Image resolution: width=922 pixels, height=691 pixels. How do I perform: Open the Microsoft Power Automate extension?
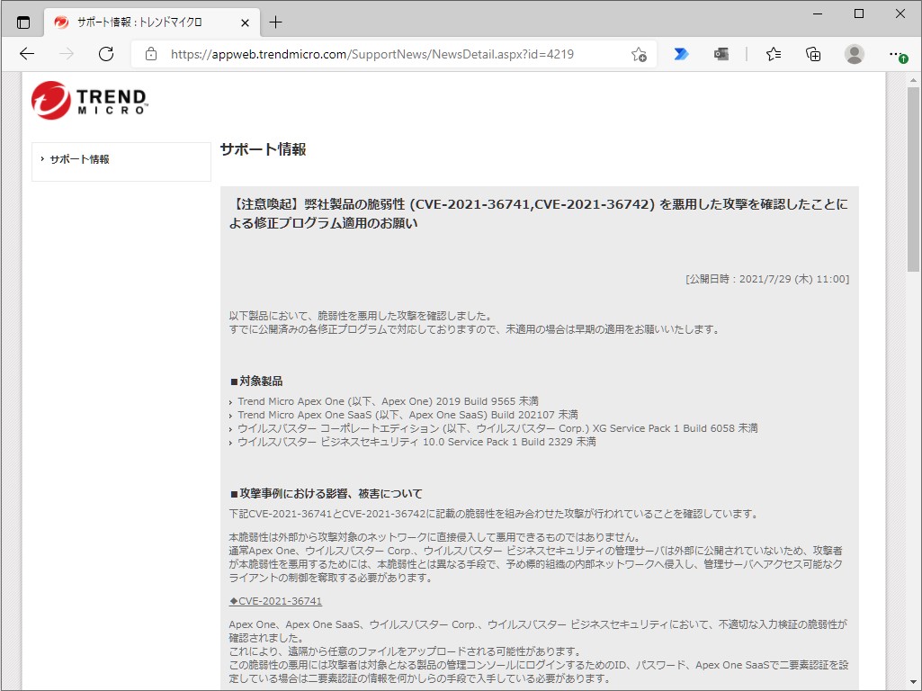click(681, 54)
